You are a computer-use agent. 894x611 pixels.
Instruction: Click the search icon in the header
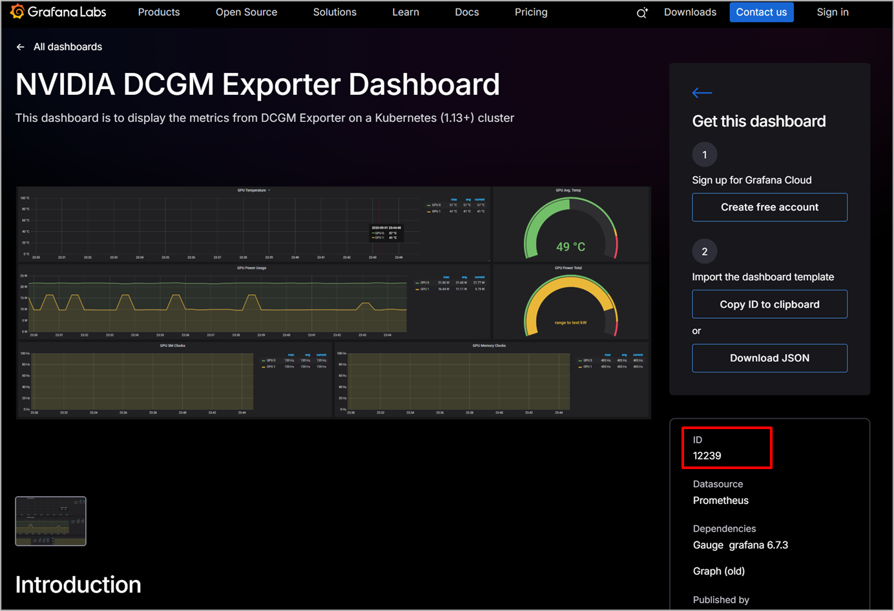coord(641,13)
